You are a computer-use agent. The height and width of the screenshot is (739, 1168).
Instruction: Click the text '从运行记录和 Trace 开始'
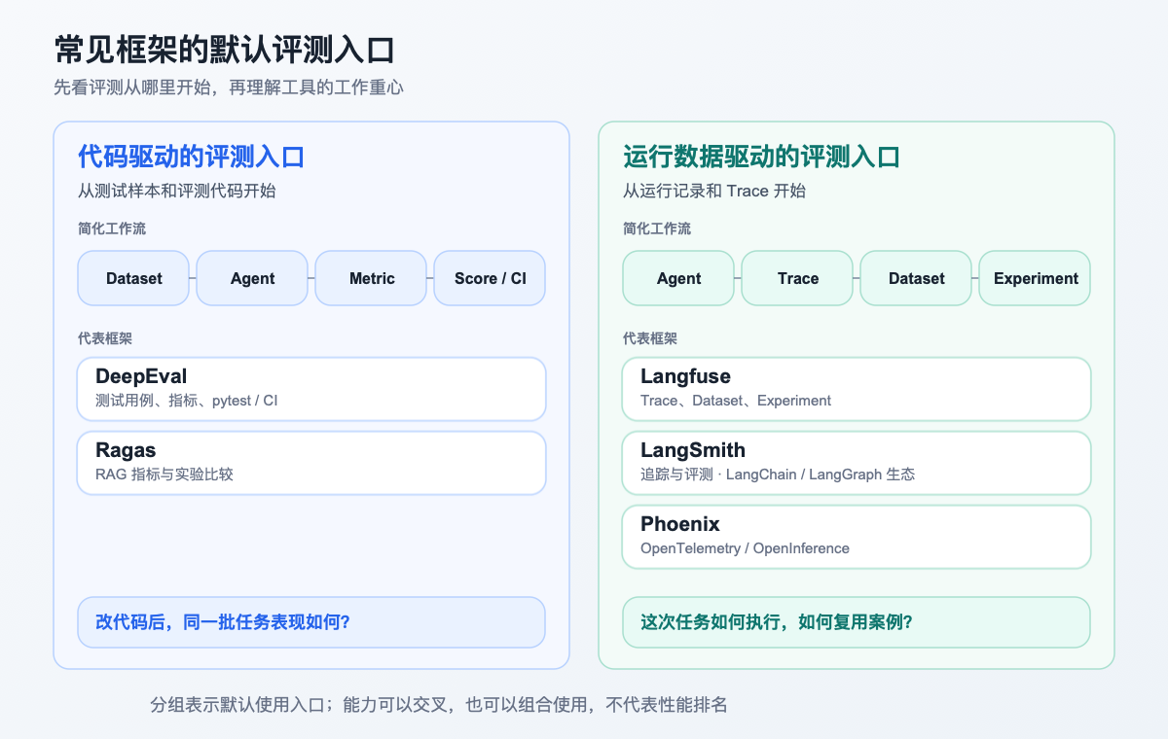(714, 191)
